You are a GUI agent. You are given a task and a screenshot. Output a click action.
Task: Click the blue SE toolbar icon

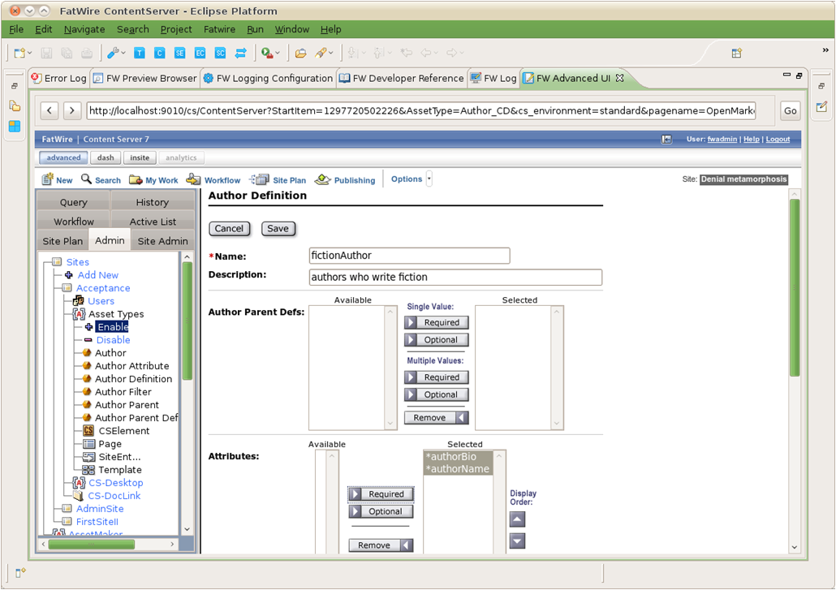click(x=179, y=53)
